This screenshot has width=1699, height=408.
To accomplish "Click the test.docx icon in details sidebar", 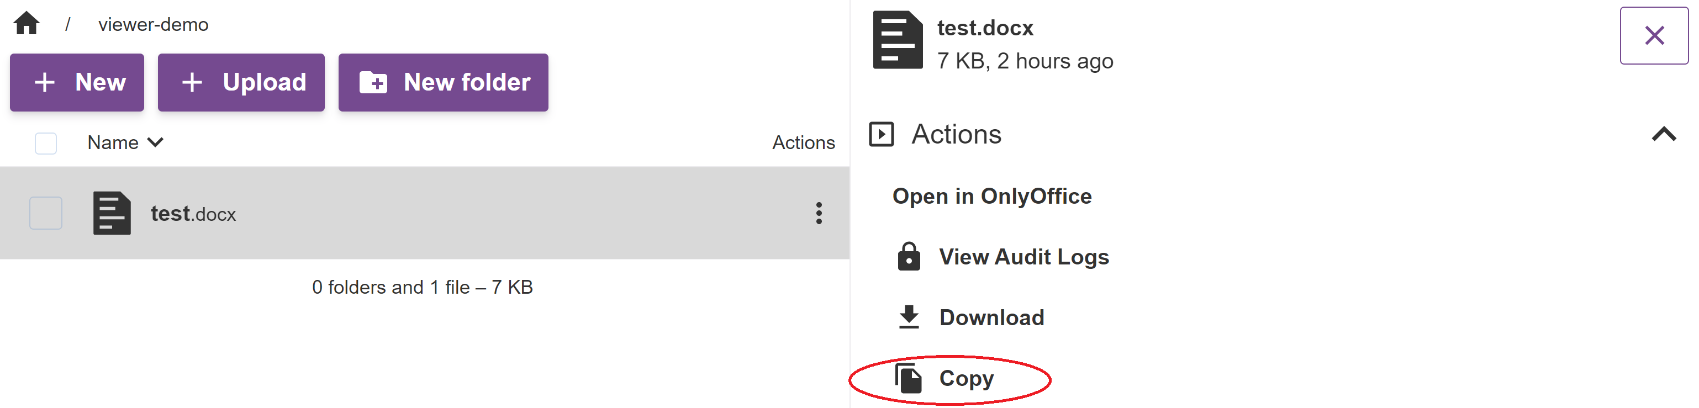I will [x=897, y=40].
